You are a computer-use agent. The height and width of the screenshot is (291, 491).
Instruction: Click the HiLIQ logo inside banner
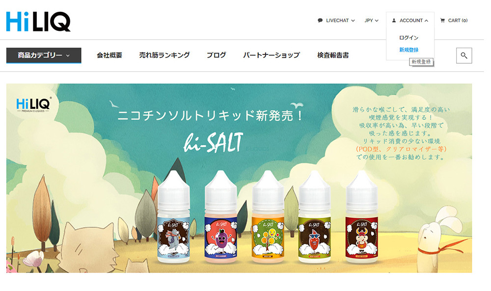[33, 105]
